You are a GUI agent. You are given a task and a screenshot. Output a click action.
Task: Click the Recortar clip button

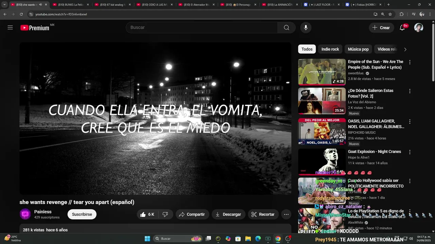click(263, 214)
